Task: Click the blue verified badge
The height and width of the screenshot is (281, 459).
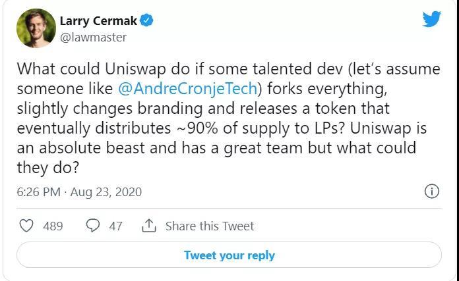Action: click(148, 21)
